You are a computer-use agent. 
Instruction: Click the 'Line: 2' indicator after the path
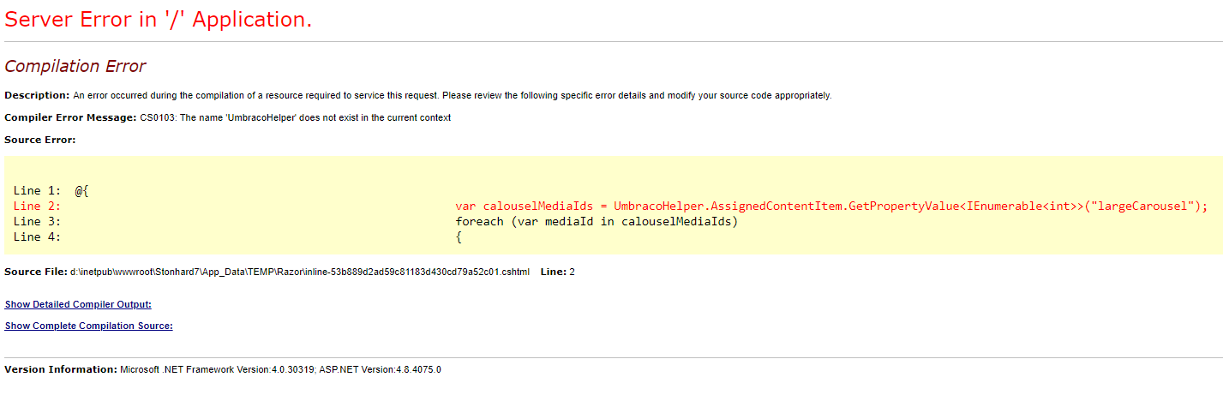(557, 272)
